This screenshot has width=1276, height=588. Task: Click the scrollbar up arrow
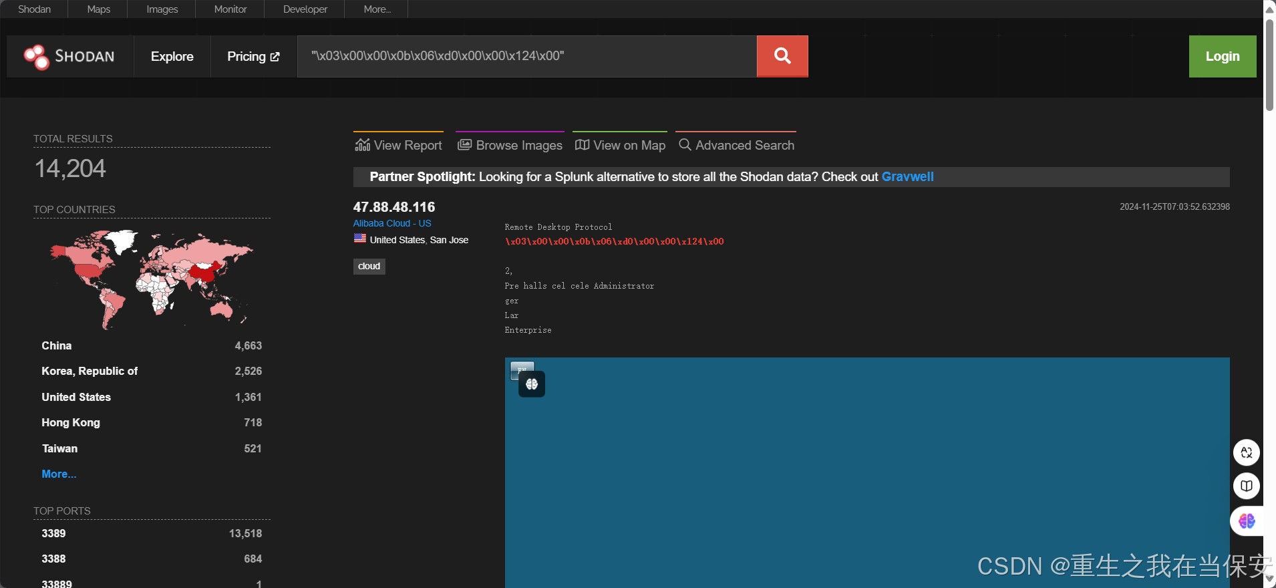(1269, 9)
